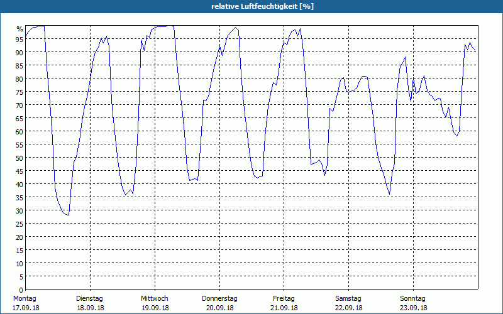Click the 'Mittwoch' day label
Screen dimensions: 503x314
click(154, 299)
